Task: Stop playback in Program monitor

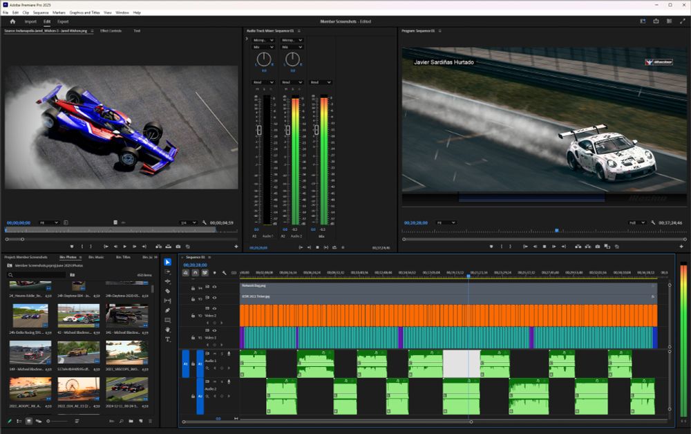Action: pyautogui.click(x=545, y=247)
